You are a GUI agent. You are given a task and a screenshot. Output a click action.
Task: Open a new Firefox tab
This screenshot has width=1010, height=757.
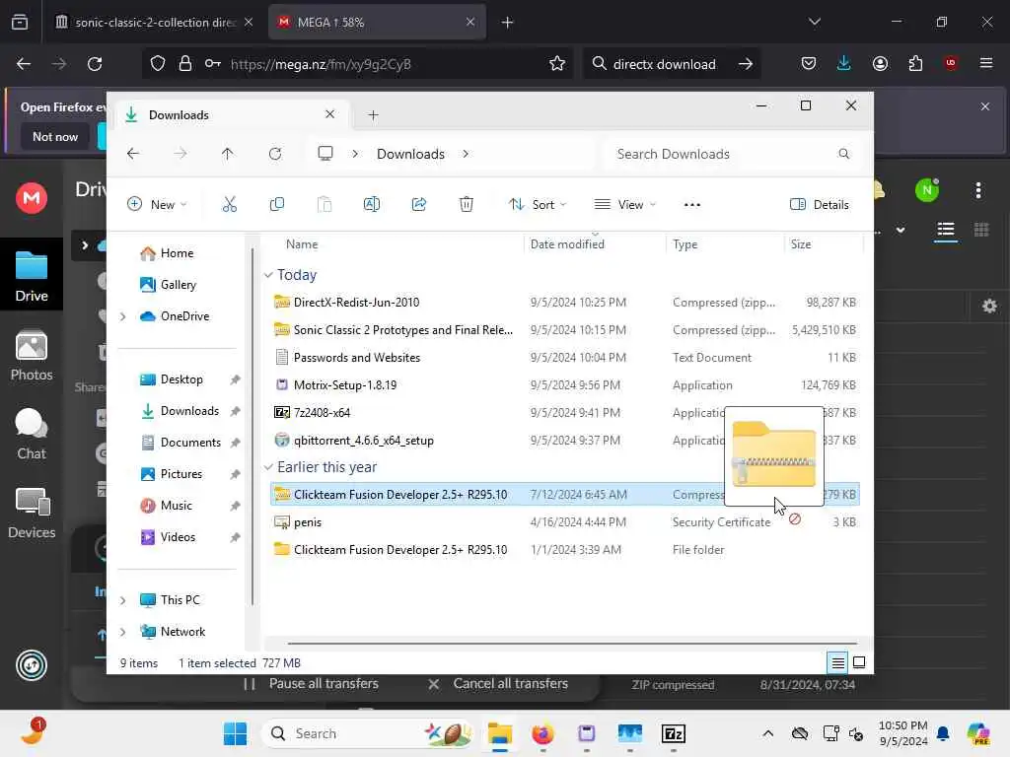(x=508, y=23)
